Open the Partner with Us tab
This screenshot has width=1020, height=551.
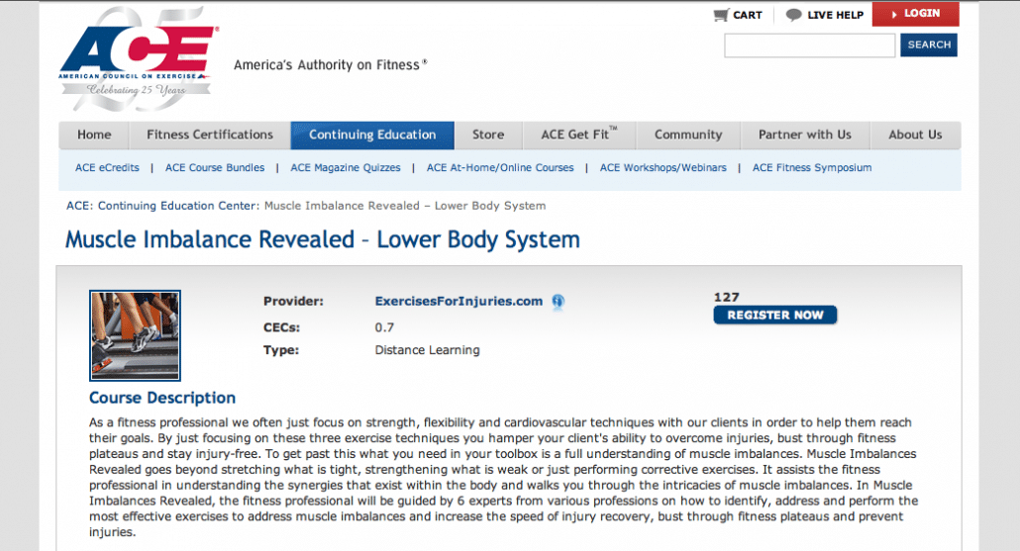(805, 136)
